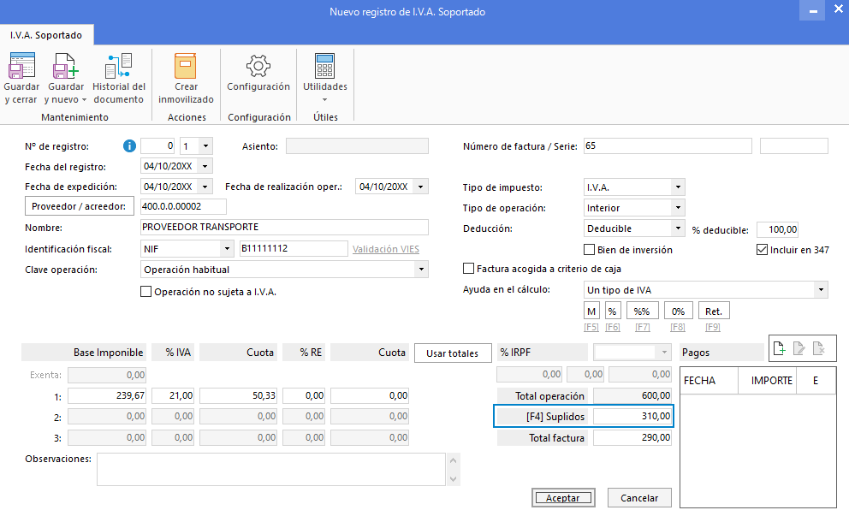Viewport: 849px width, 522px height.
Task: Click the Observaciones text area
Action: 271,470
